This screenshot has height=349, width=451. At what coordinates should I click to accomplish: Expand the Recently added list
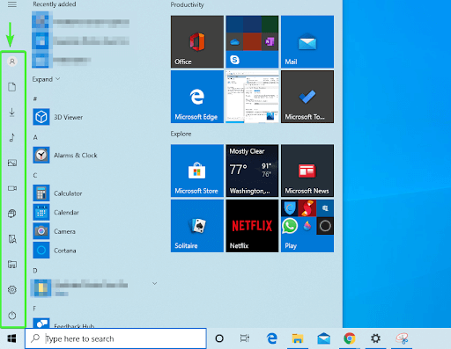coord(46,79)
